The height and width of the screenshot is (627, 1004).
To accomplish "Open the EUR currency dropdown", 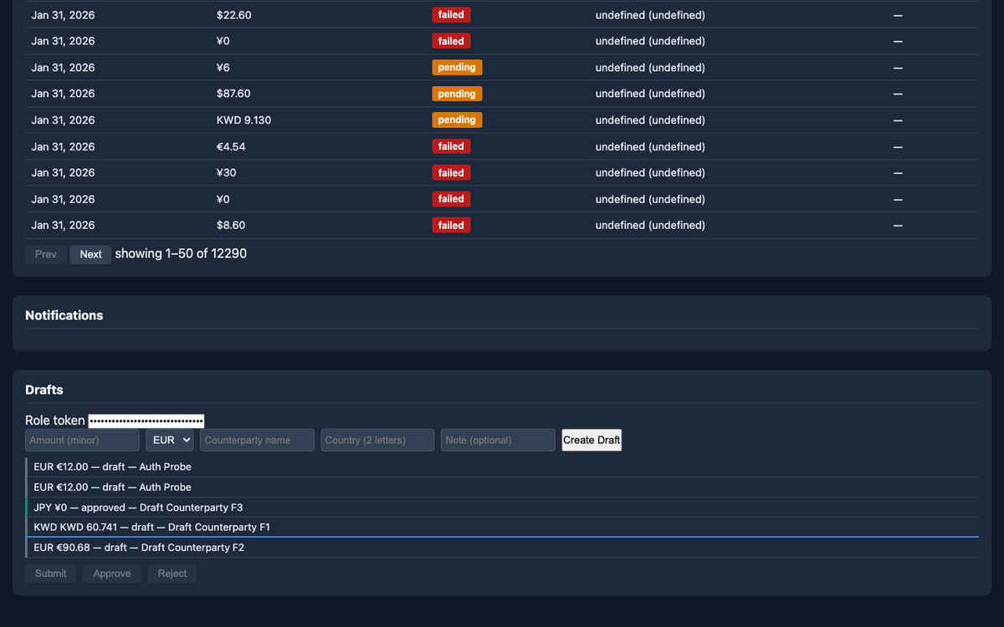I will pyautogui.click(x=170, y=440).
